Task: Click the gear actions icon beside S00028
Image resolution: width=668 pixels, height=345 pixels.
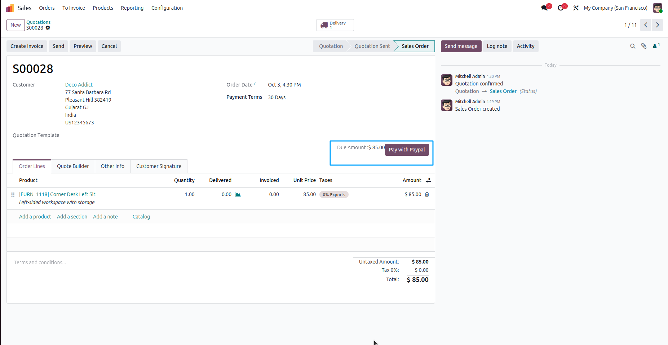Action: click(48, 28)
